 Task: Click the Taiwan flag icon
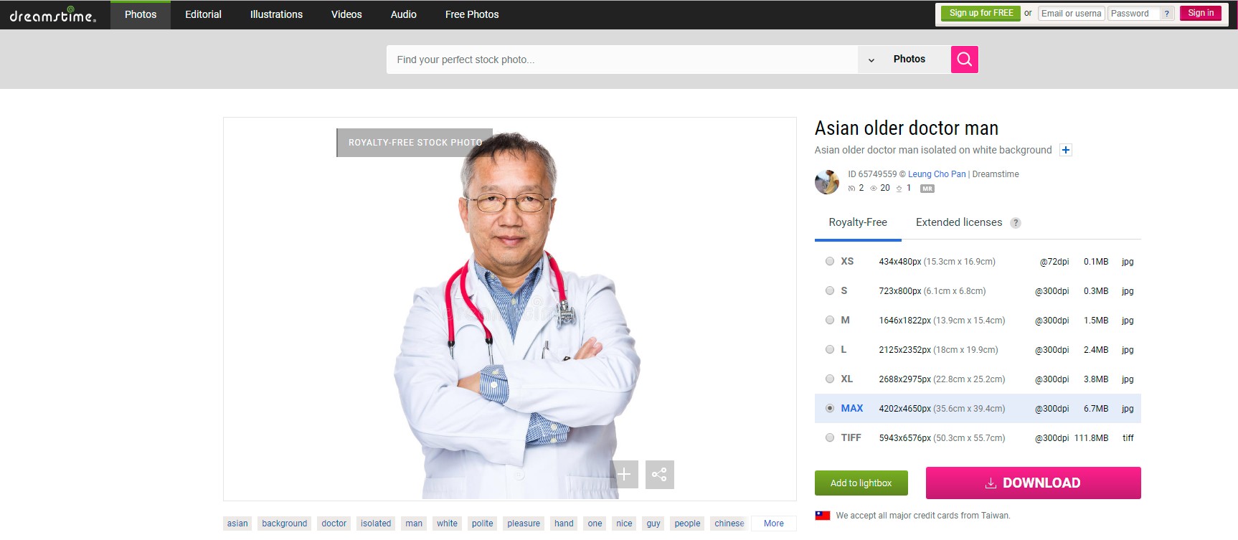point(823,516)
